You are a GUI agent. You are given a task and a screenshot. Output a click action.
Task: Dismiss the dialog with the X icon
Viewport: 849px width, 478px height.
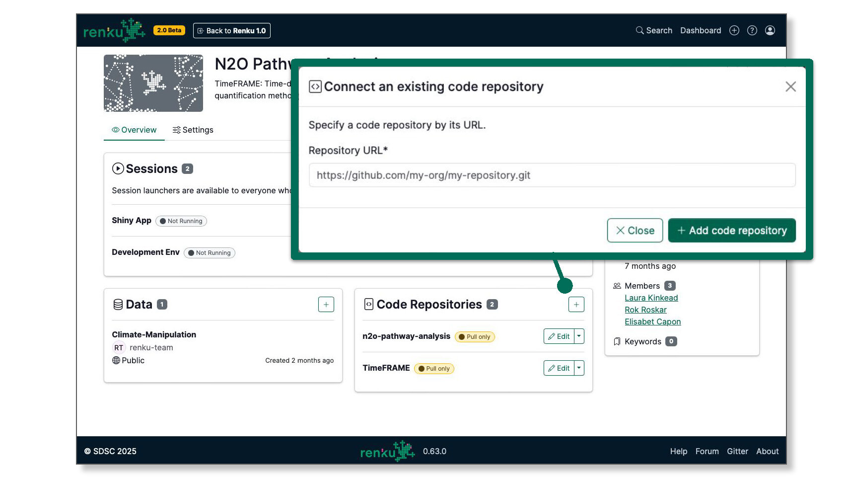790,86
